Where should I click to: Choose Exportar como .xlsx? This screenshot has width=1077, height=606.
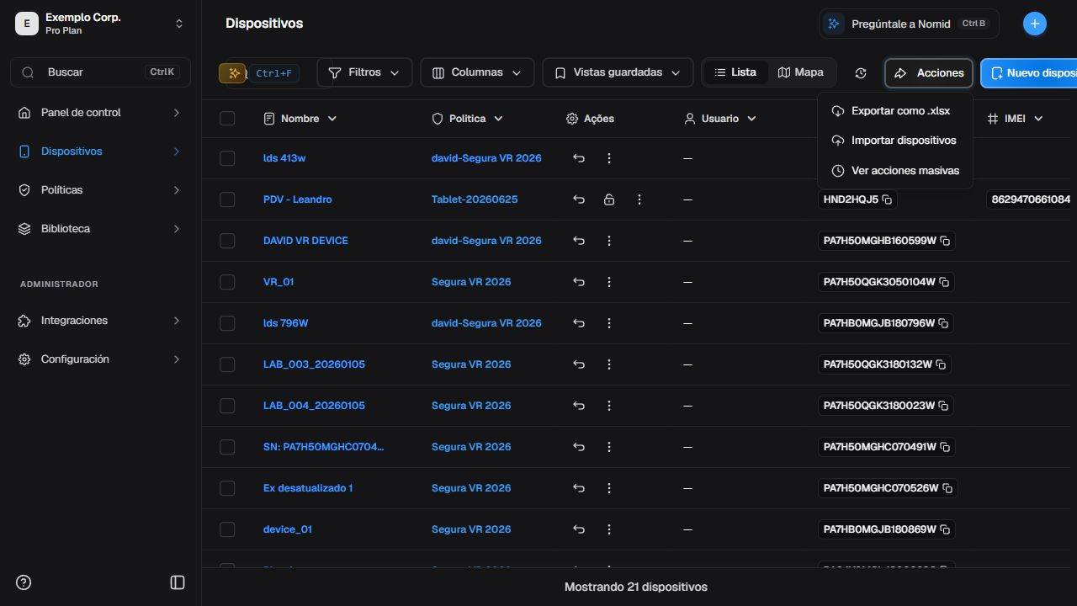tap(894, 111)
